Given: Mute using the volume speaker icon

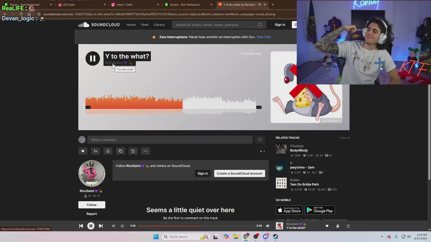Looking at the screenshot, I should [x=268, y=226].
